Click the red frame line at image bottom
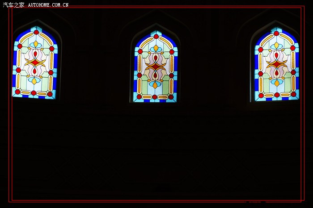Screen dimensions: 313x208 tap(156, 200)
